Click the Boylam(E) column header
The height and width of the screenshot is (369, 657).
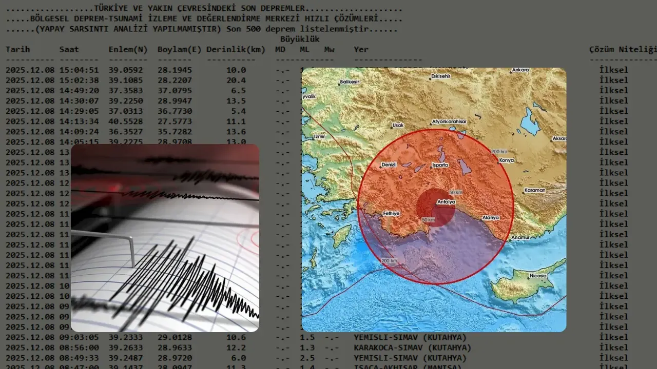(x=179, y=50)
